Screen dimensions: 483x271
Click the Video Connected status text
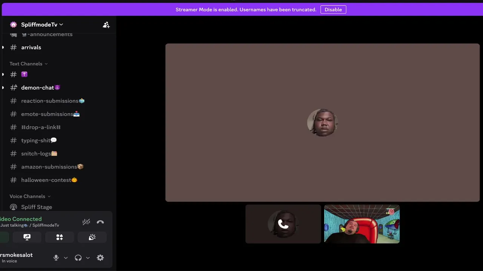click(21, 219)
